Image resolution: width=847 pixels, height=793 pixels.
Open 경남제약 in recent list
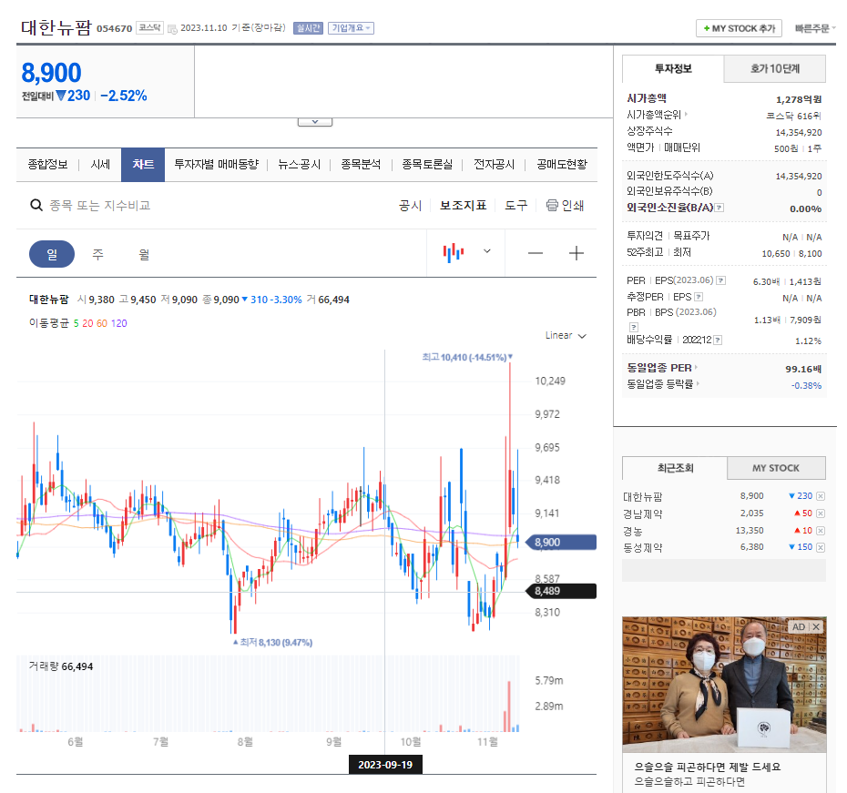(x=642, y=513)
